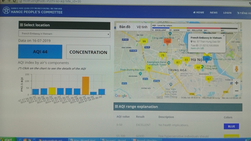251x141 pixels.
Task: Click the BLUE color swatch
Action: (x=231, y=126)
